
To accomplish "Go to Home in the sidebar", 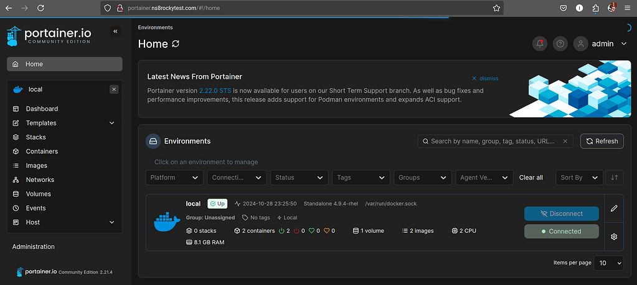I will [65, 64].
